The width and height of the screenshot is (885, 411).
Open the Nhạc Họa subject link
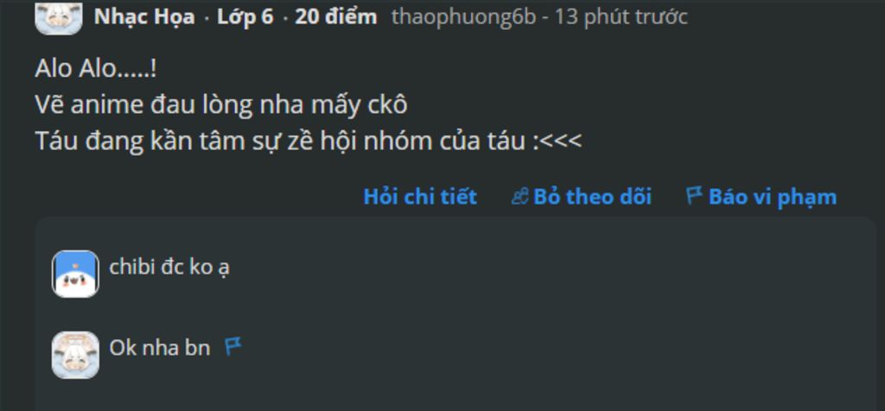click(x=144, y=17)
